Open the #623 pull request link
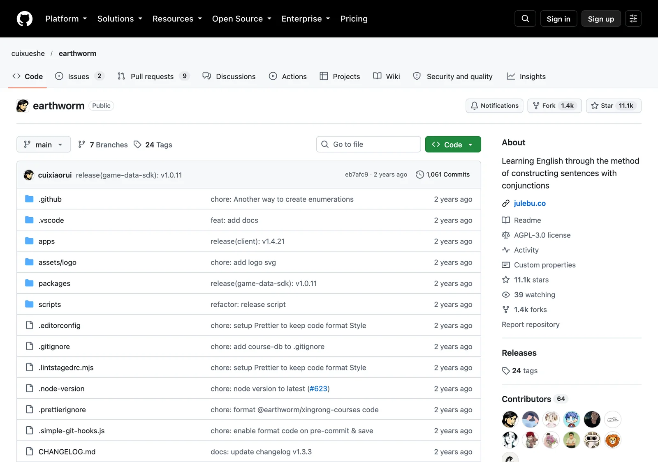Screen dimensions: 658x462 point(318,388)
